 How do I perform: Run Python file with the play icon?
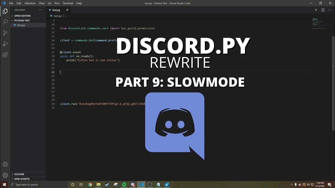click(x=316, y=10)
